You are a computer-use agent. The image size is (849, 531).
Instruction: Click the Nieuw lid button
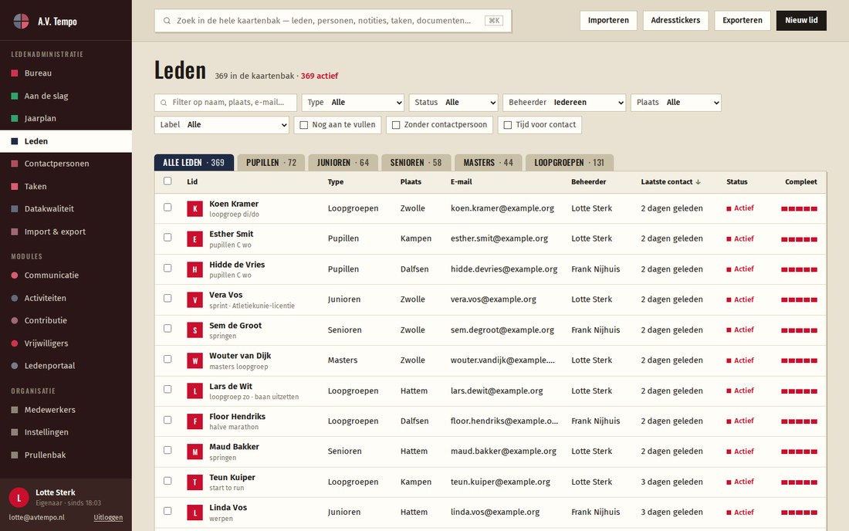pos(801,20)
